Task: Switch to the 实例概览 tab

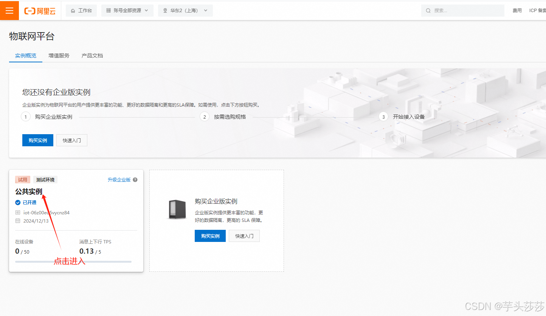Action: (x=26, y=56)
